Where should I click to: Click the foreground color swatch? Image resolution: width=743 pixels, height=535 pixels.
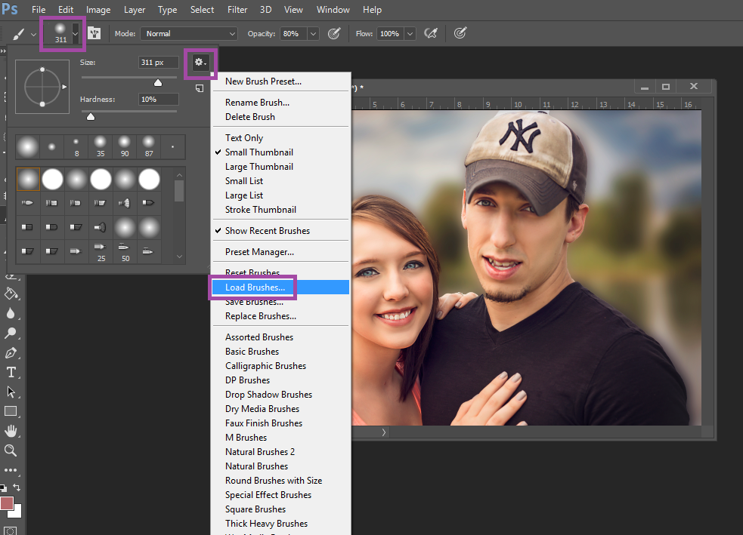[8, 504]
